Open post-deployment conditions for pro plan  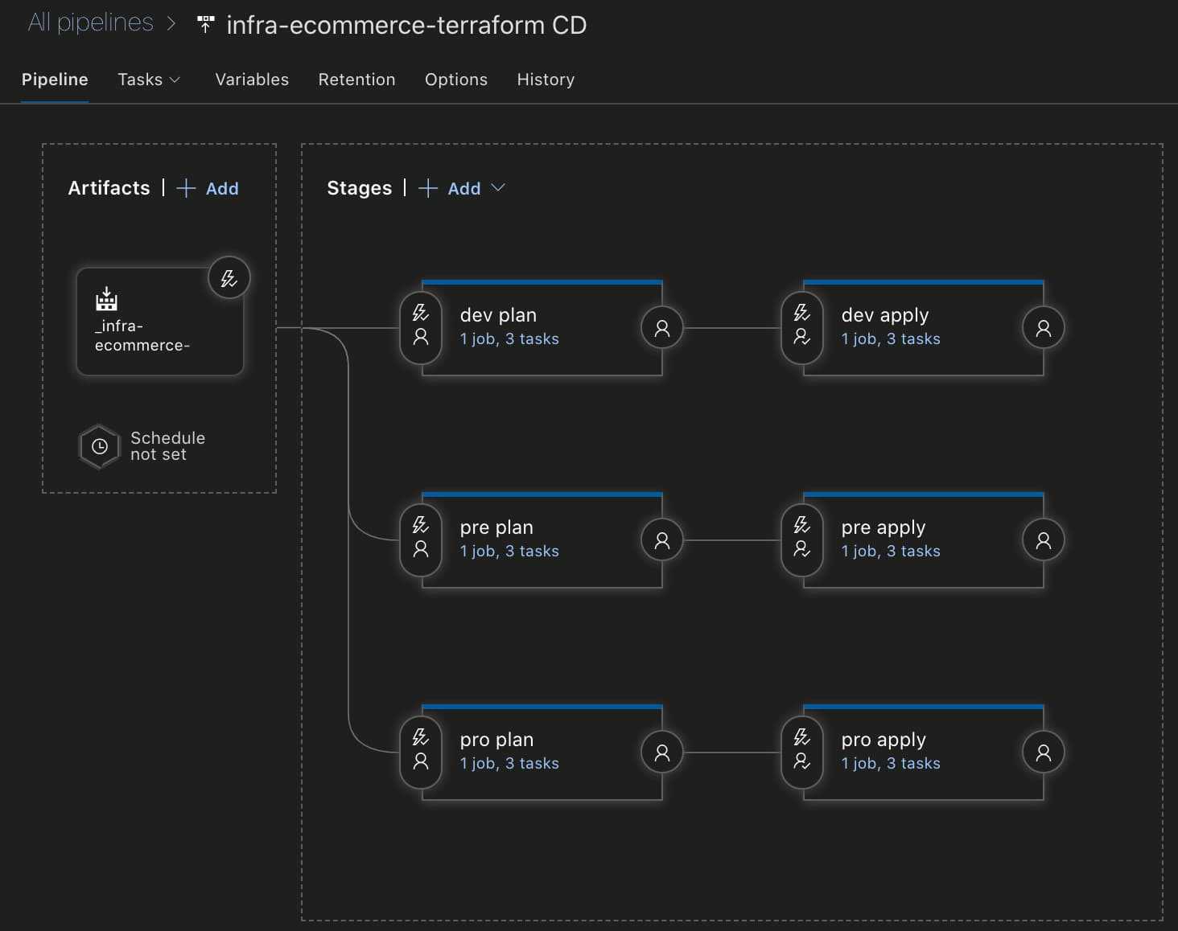click(662, 753)
